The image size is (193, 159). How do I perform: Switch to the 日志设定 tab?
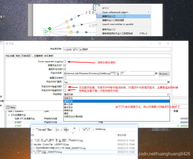point(26,56)
